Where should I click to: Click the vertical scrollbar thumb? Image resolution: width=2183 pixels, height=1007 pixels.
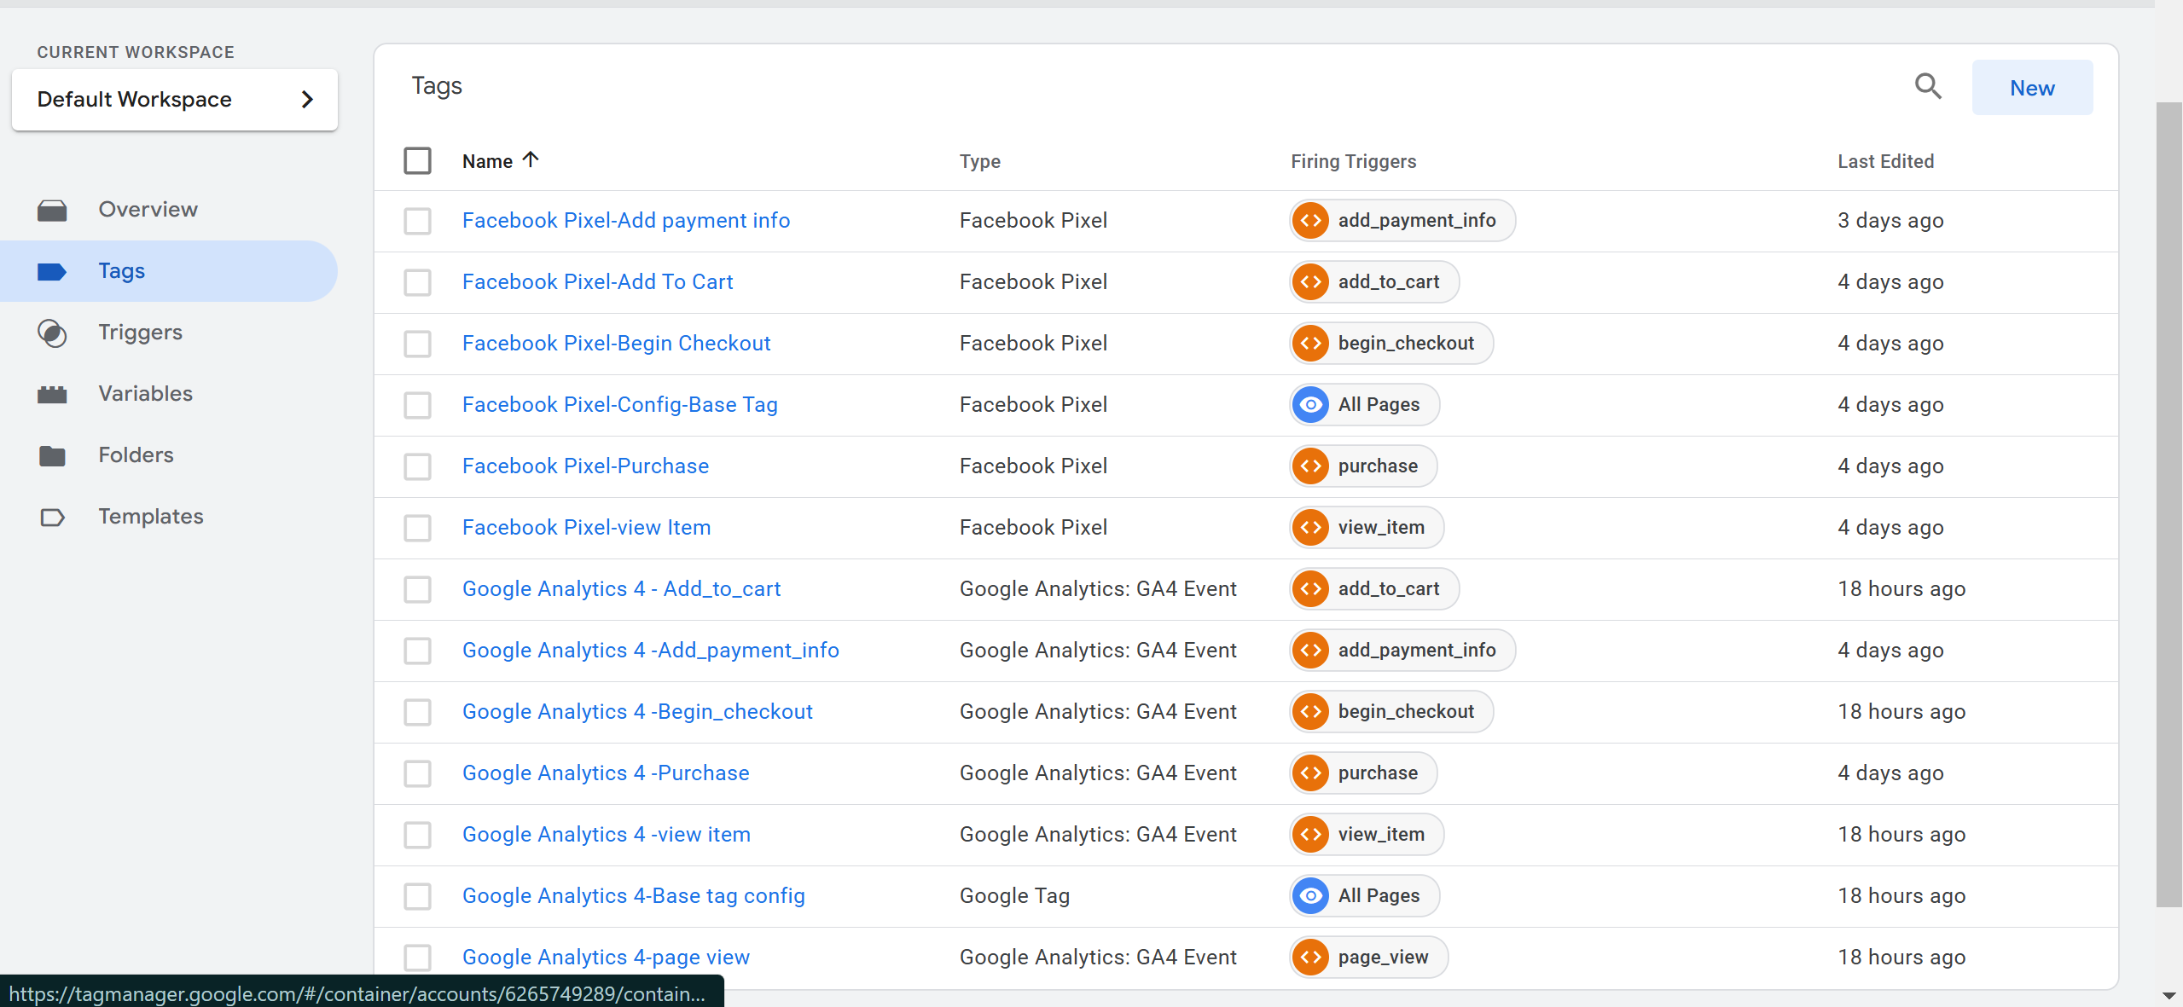point(2168,503)
